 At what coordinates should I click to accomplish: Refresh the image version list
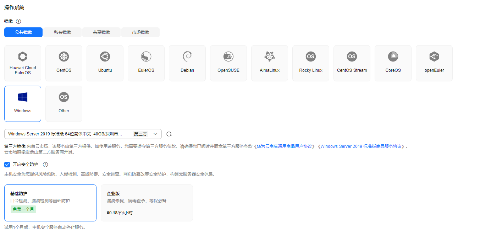[169, 134]
